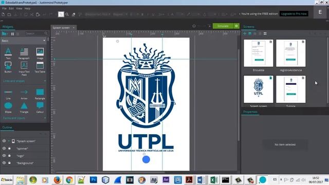The image size is (329, 185).
Task: Click the Simulate settings gear button
Action: pos(236,26)
